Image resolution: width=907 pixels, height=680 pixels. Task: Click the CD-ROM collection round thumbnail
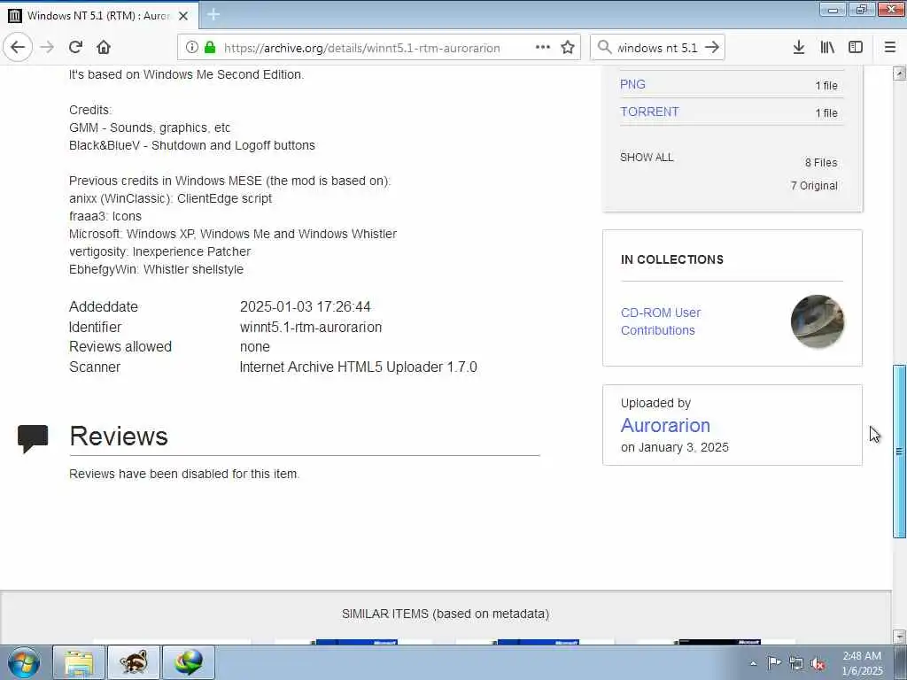coord(818,321)
